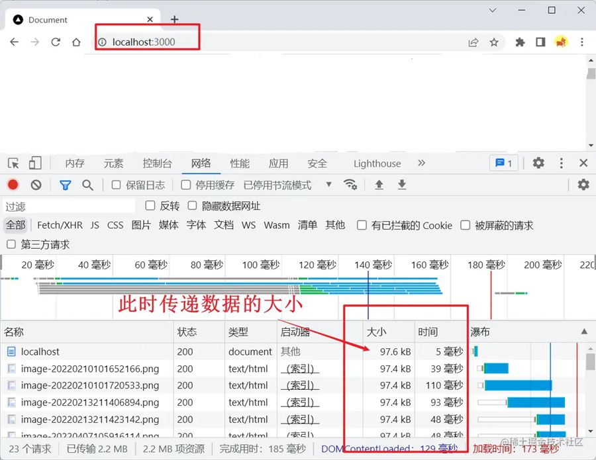Toggle device toolbar emulation icon
Screen dimensions: 596x460
(x=35, y=163)
